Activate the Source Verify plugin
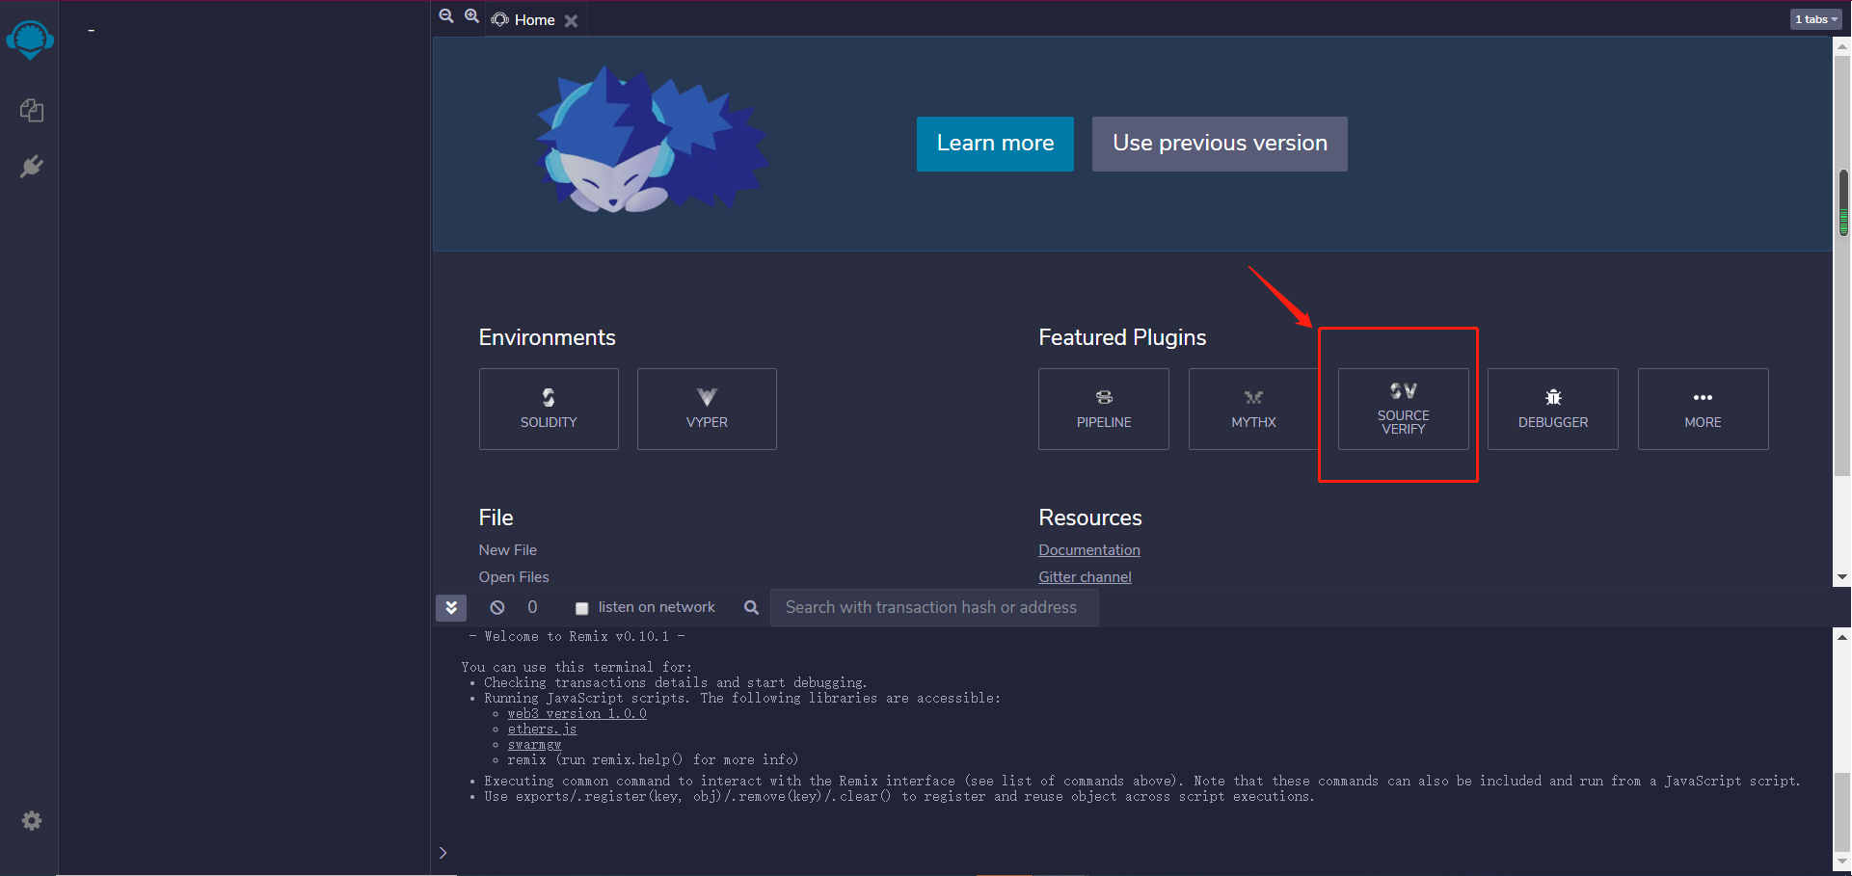This screenshot has height=876, width=1852. (x=1404, y=409)
